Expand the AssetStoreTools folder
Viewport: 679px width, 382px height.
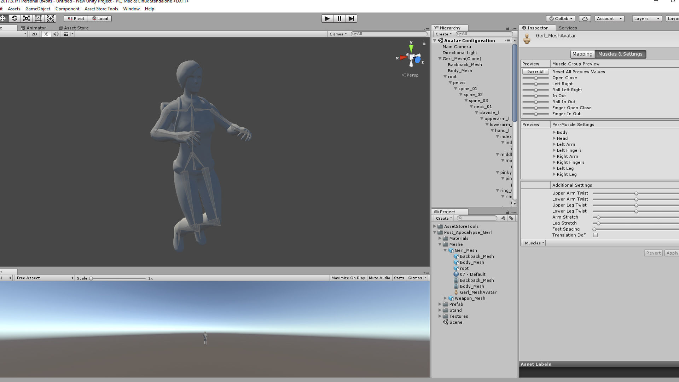coord(435,226)
